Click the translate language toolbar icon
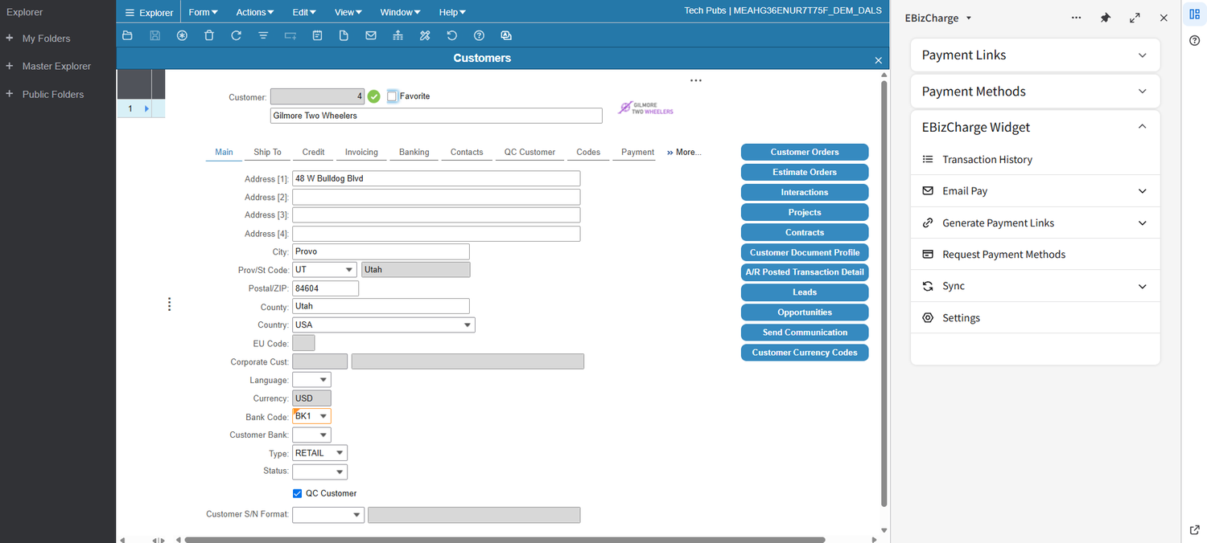 click(x=506, y=35)
